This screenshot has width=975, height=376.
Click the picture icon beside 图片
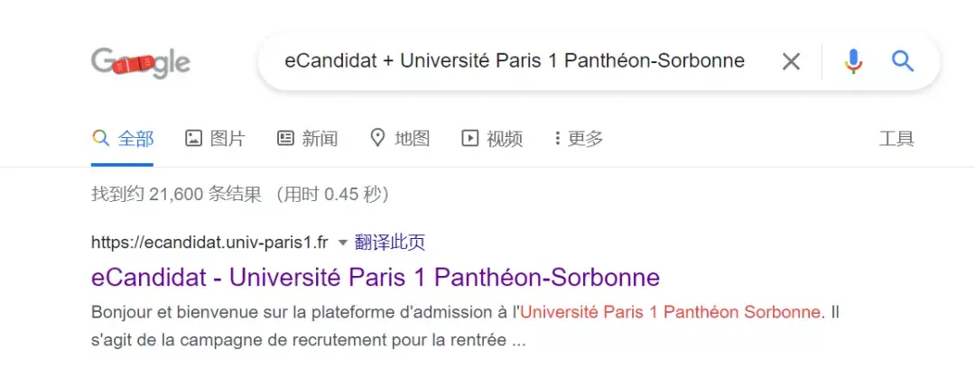(x=193, y=138)
